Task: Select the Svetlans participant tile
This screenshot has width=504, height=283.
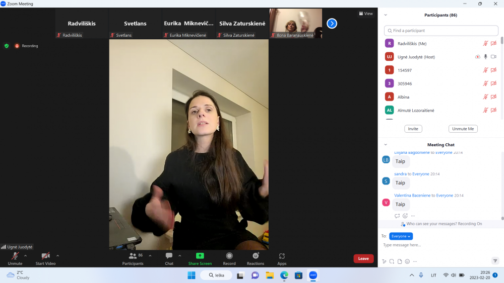Action: (135, 24)
